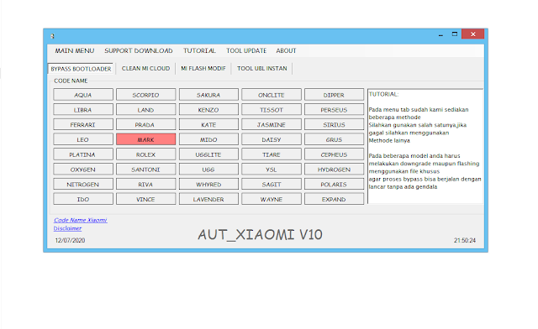Click the WHYRED button

coord(208,184)
